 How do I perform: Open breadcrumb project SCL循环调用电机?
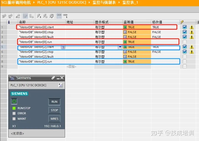pos(16,2)
